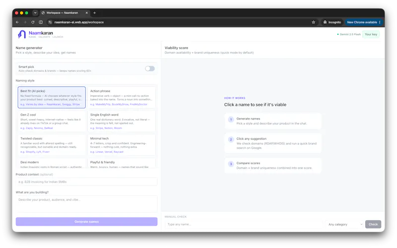Image resolution: width=397 pixels, height=248 pixels.
Task: Click the Naming style label
Action: point(25,80)
